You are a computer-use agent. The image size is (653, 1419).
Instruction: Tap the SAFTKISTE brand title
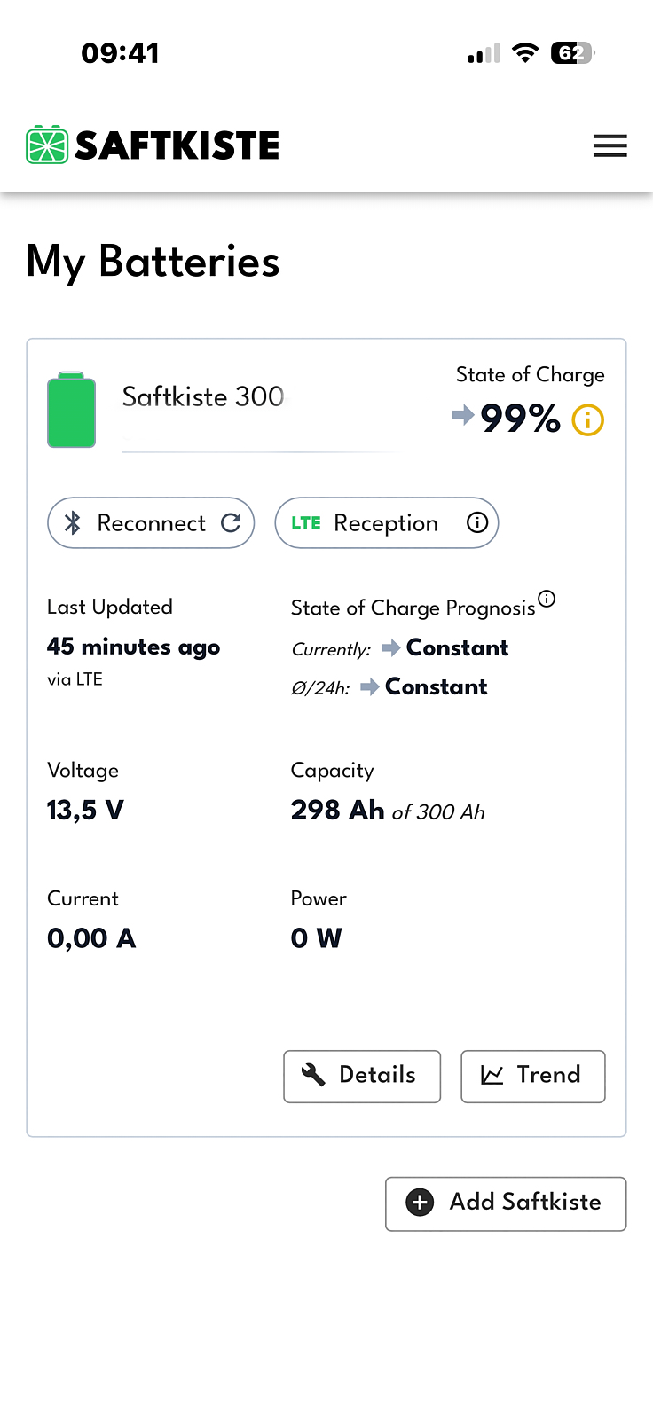tap(177, 145)
